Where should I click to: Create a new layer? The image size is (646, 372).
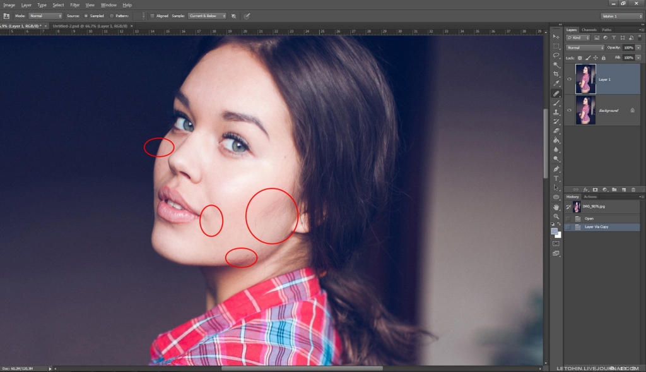pyautogui.click(x=624, y=189)
